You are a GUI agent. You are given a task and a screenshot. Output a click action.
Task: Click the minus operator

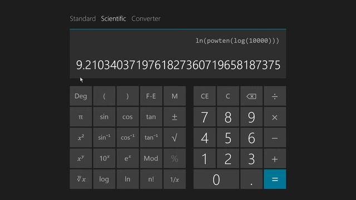pos(275,138)
